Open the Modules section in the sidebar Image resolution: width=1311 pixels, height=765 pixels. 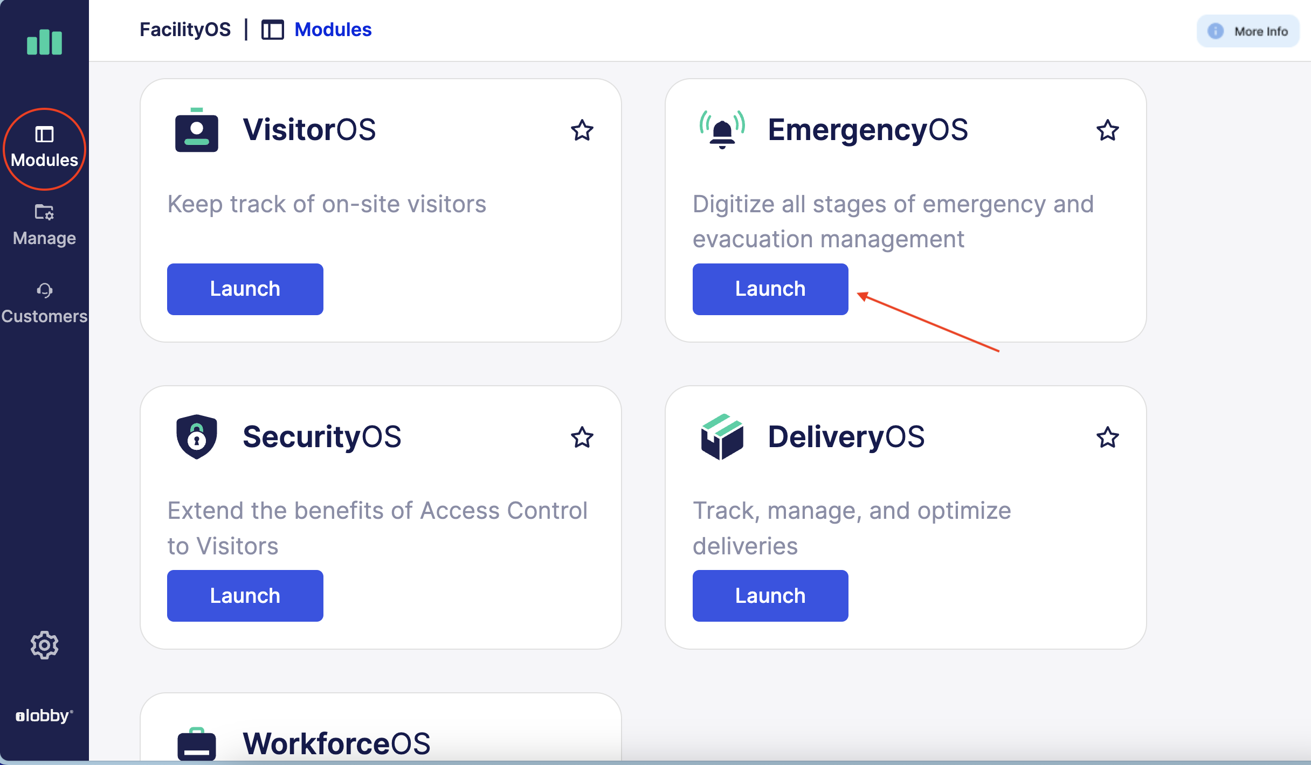click(x=44, y=148)
